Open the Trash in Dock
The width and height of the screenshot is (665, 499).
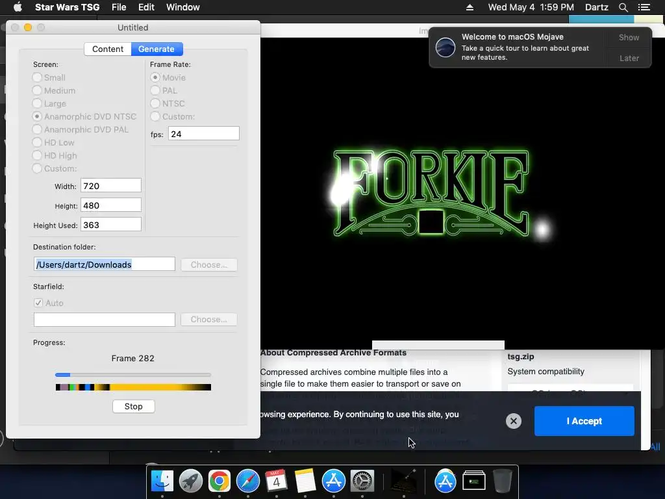click(x=502, y=481)
